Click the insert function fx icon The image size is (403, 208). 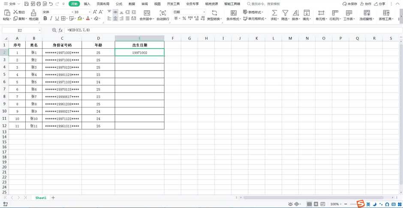click(61, 30)
